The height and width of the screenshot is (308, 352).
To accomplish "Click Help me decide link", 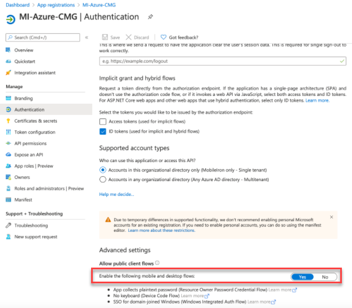I will [x=116, y=194].
